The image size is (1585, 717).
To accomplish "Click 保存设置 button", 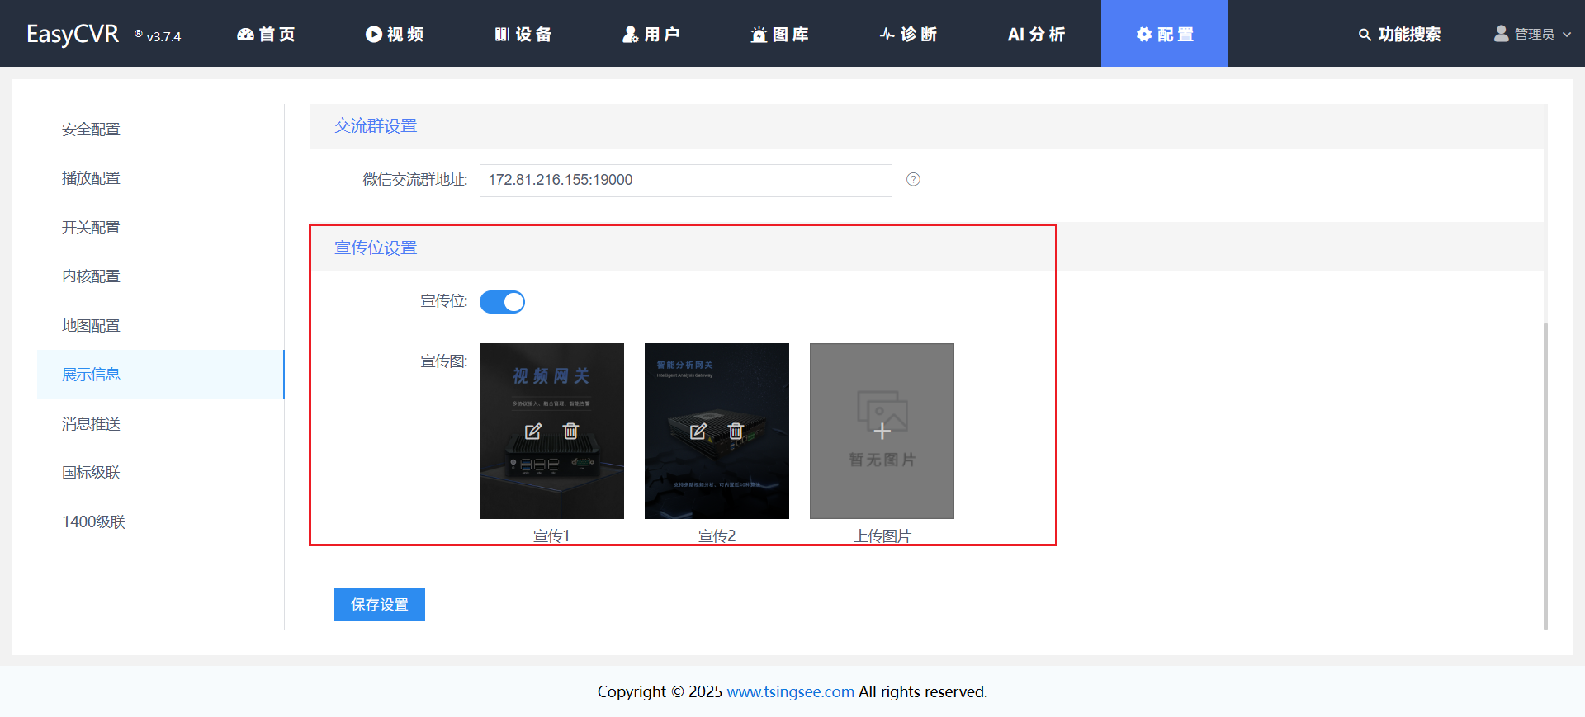I will point(379,605).
